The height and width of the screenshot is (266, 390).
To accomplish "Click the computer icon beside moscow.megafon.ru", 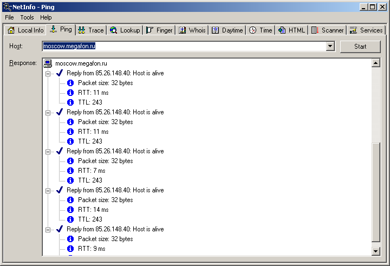I will click(x=48, y=63).
